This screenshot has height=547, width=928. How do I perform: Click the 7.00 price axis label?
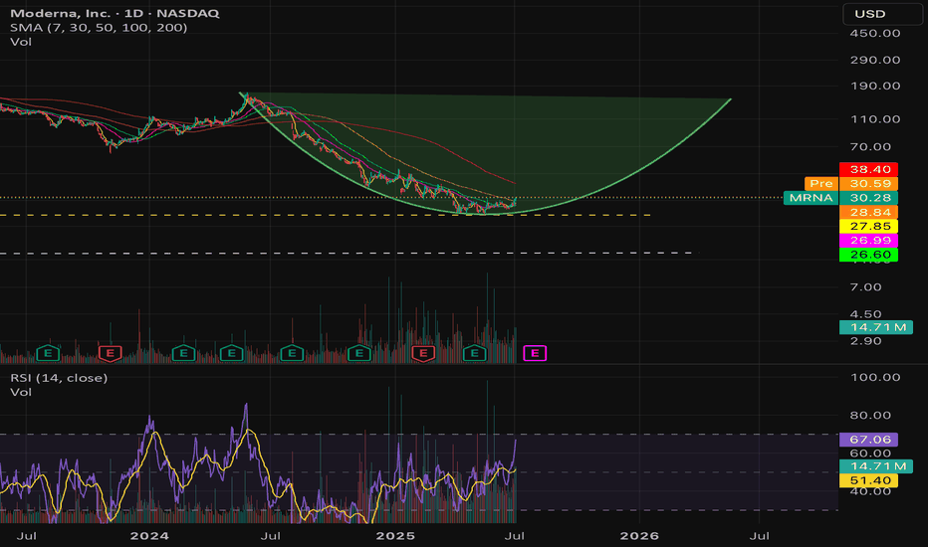click(x=865, y=286)
